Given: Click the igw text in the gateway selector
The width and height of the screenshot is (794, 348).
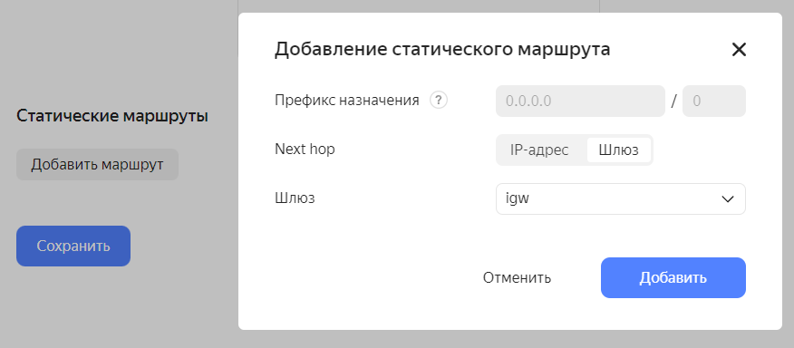Looking at the screenshot, I should pos(518,199).
